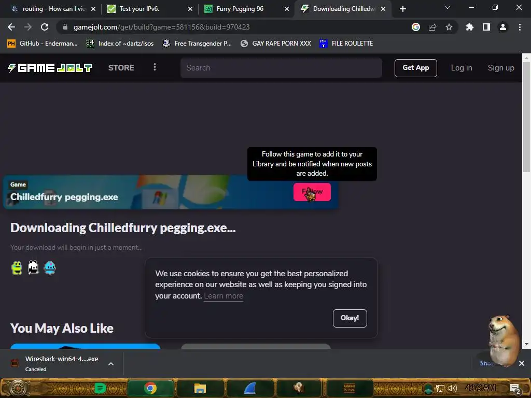Bookmark this page with the star icon

[449, 27]
